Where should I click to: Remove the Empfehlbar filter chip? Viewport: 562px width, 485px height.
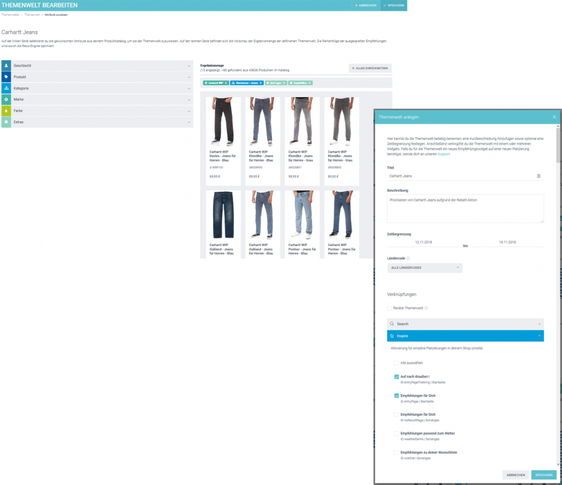click(309, 83)
